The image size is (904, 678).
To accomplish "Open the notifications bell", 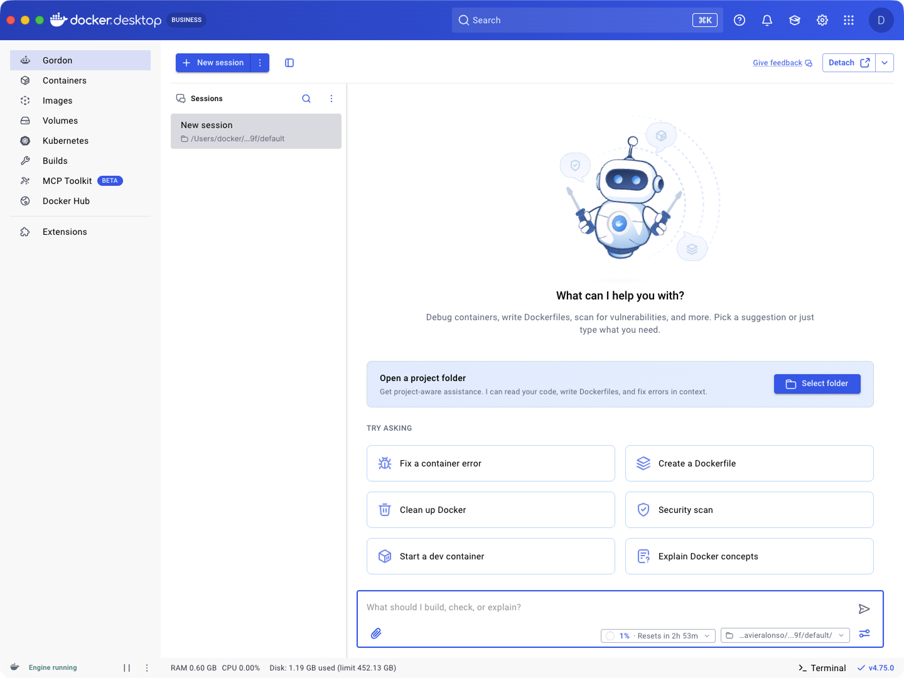I will point(767,20).
